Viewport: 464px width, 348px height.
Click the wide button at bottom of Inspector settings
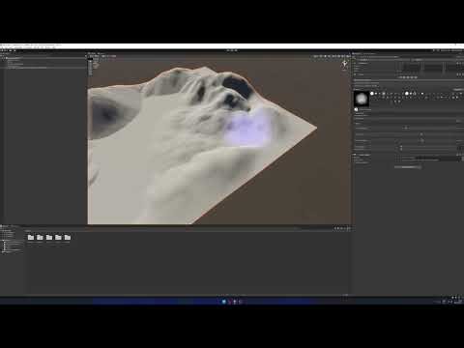408,167
